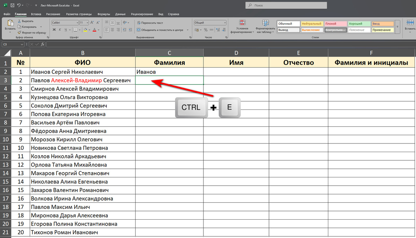Viewport: 416px width, 238px height.
Task: Switch to the Вид tab
Action: click(161, 14)
